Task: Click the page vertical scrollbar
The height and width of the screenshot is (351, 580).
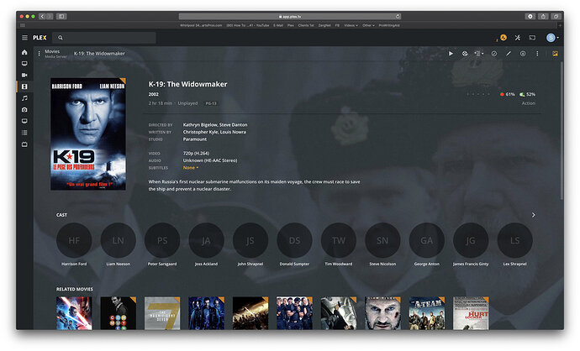Action: click(x=562, y=131)
